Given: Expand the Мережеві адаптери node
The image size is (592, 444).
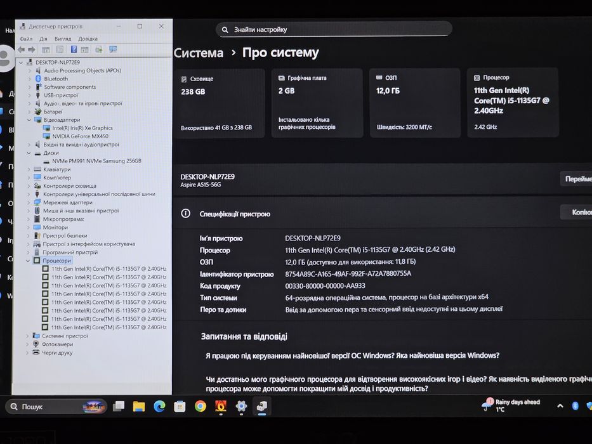Looking at the screenshot, I should pyautogui.click(x=29, y=202).
